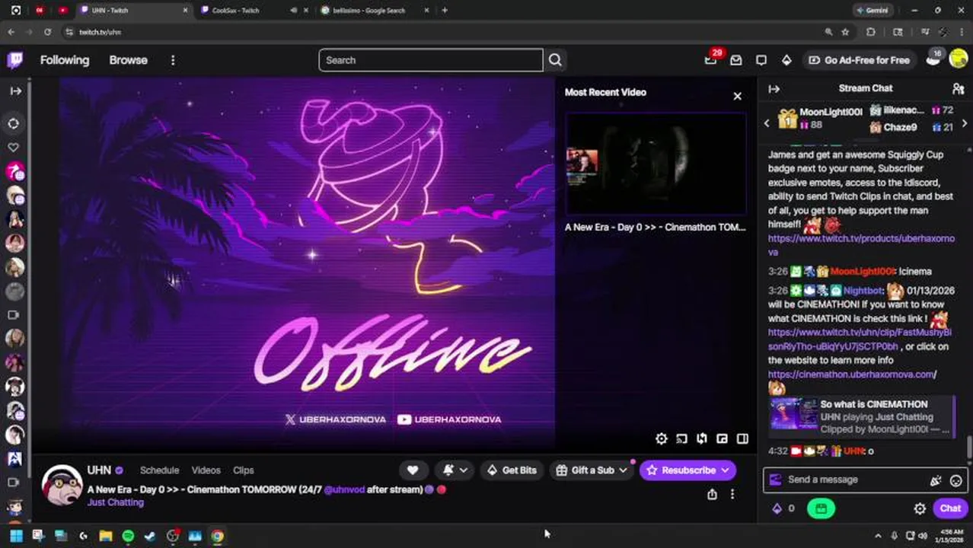Open the cinemathon.uberhaxornova.com link
Viewport: 973px width, 548px height.
[852, 374]
